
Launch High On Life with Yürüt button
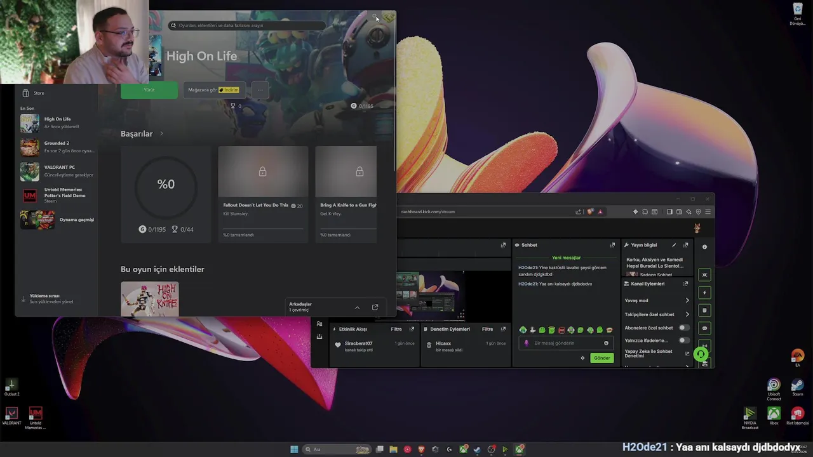tap(149, 90)
